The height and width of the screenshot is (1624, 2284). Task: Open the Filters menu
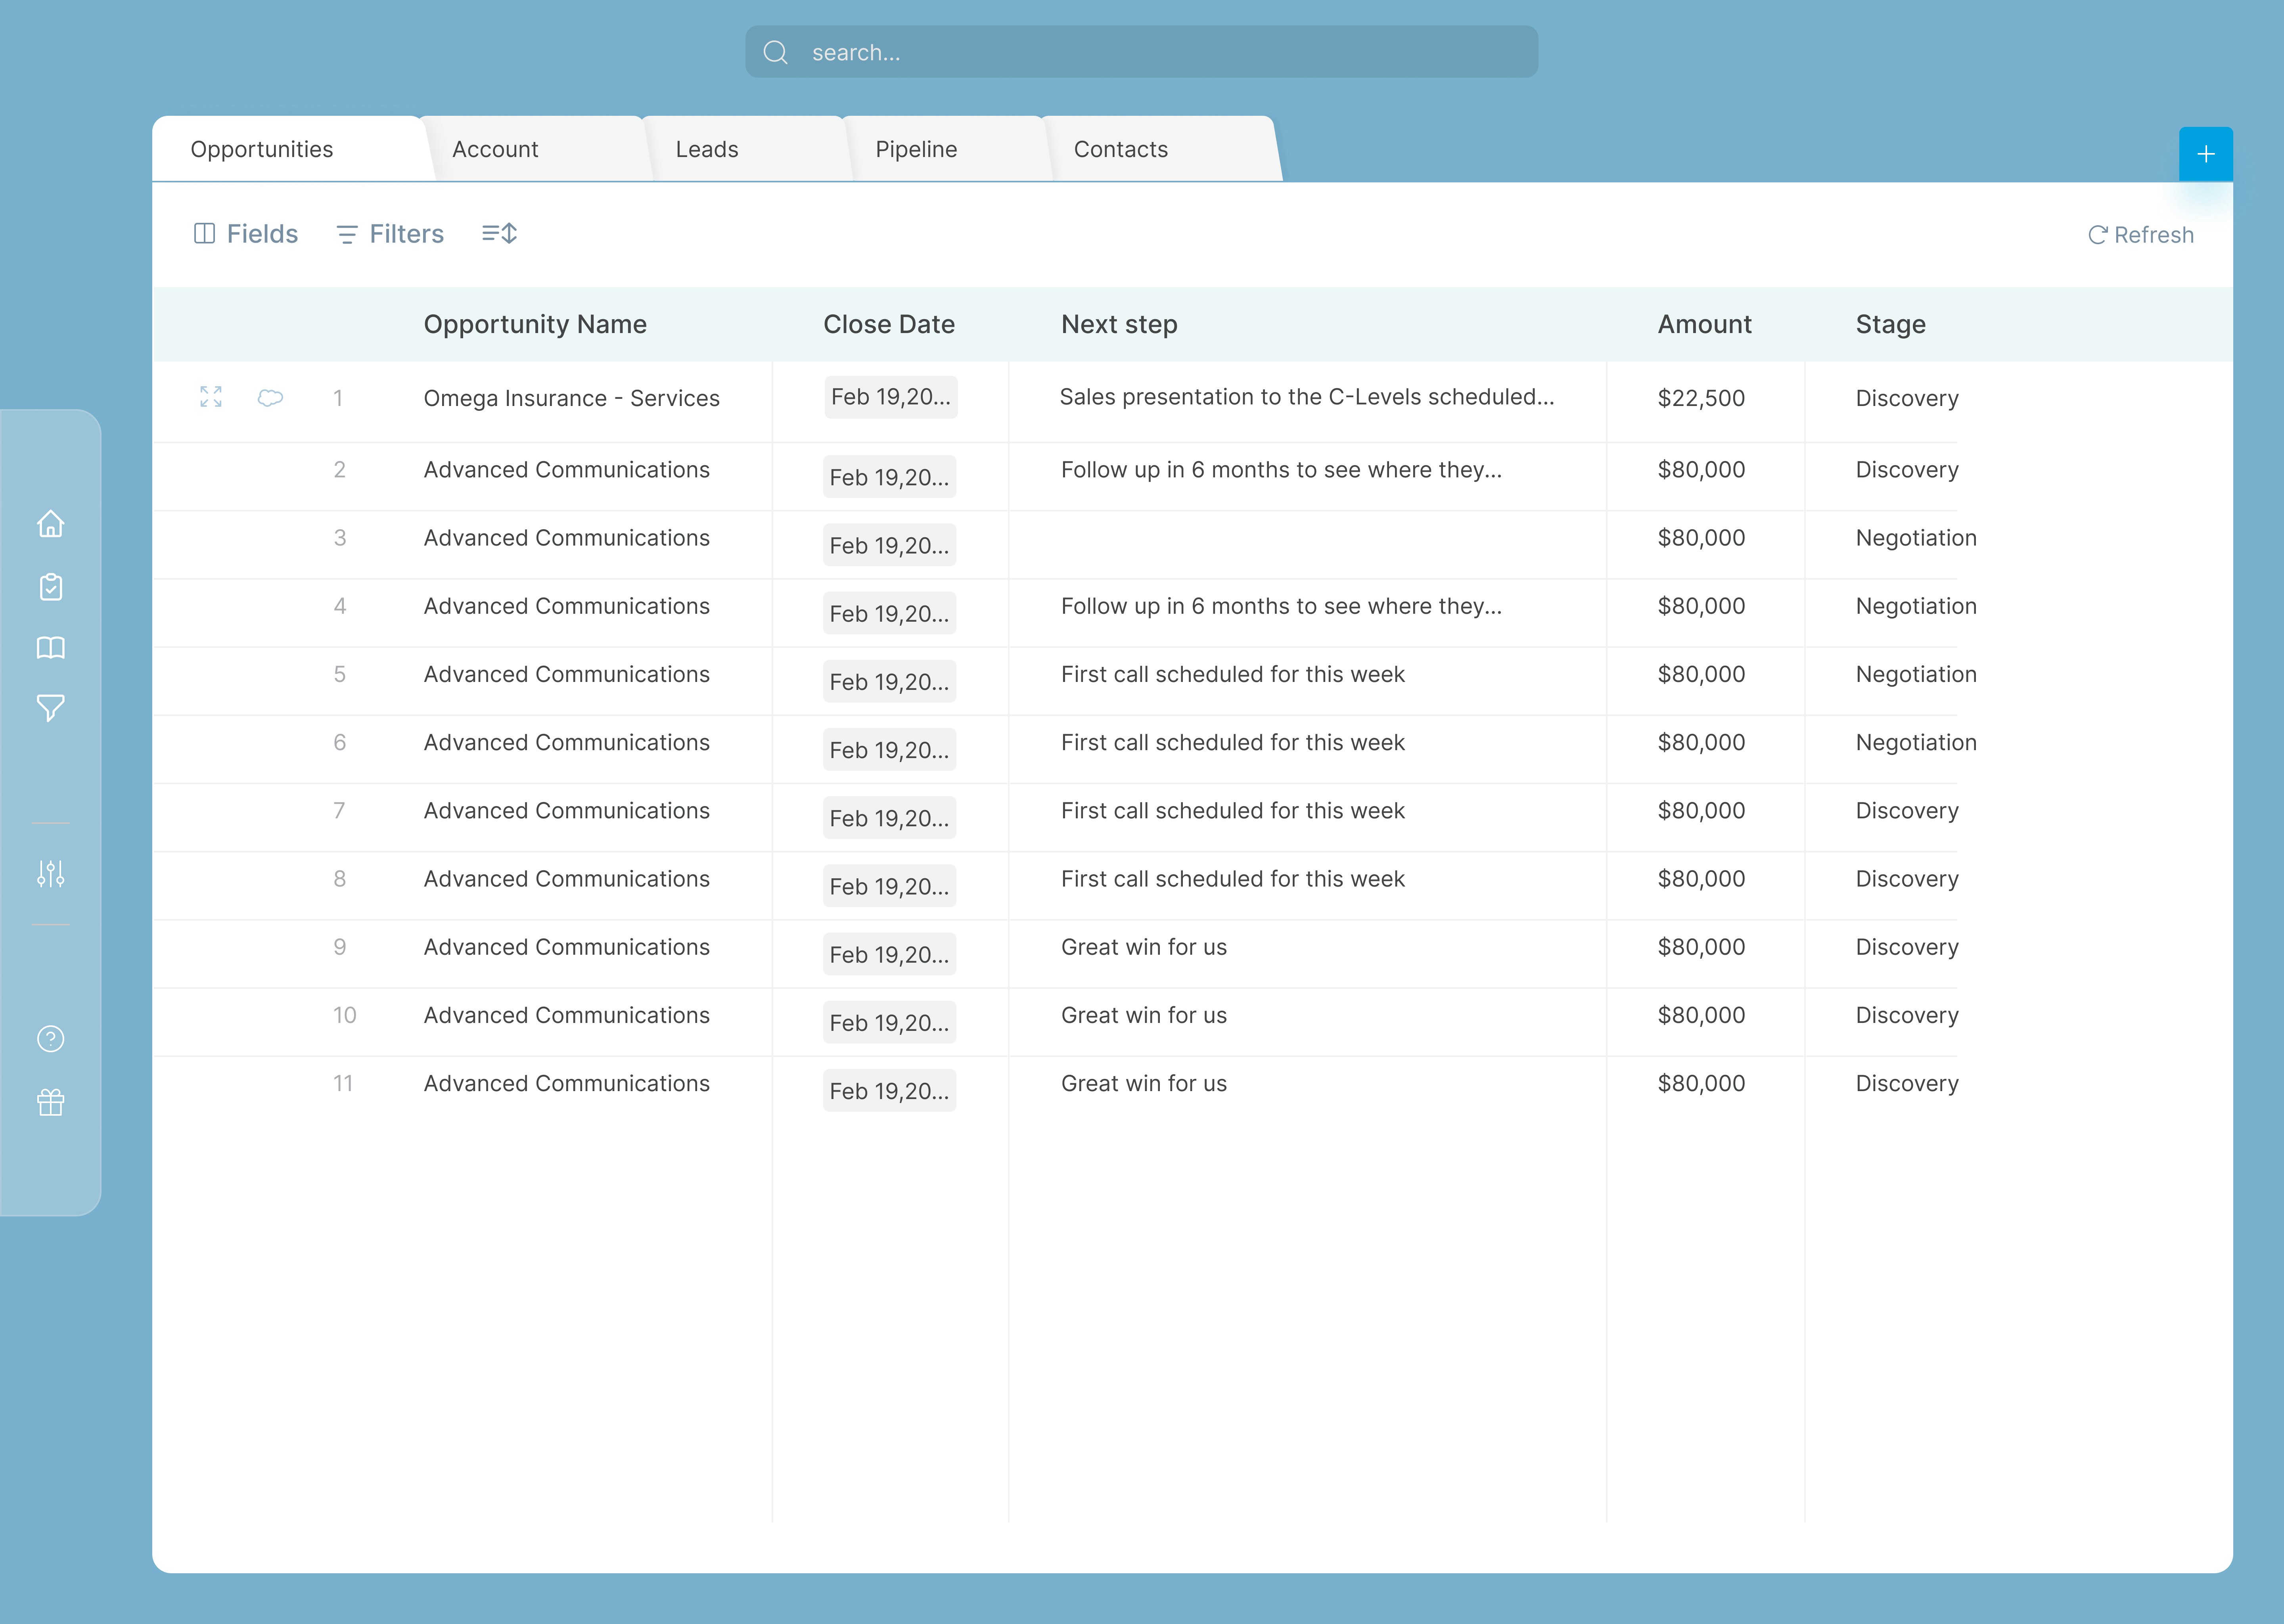390,234
